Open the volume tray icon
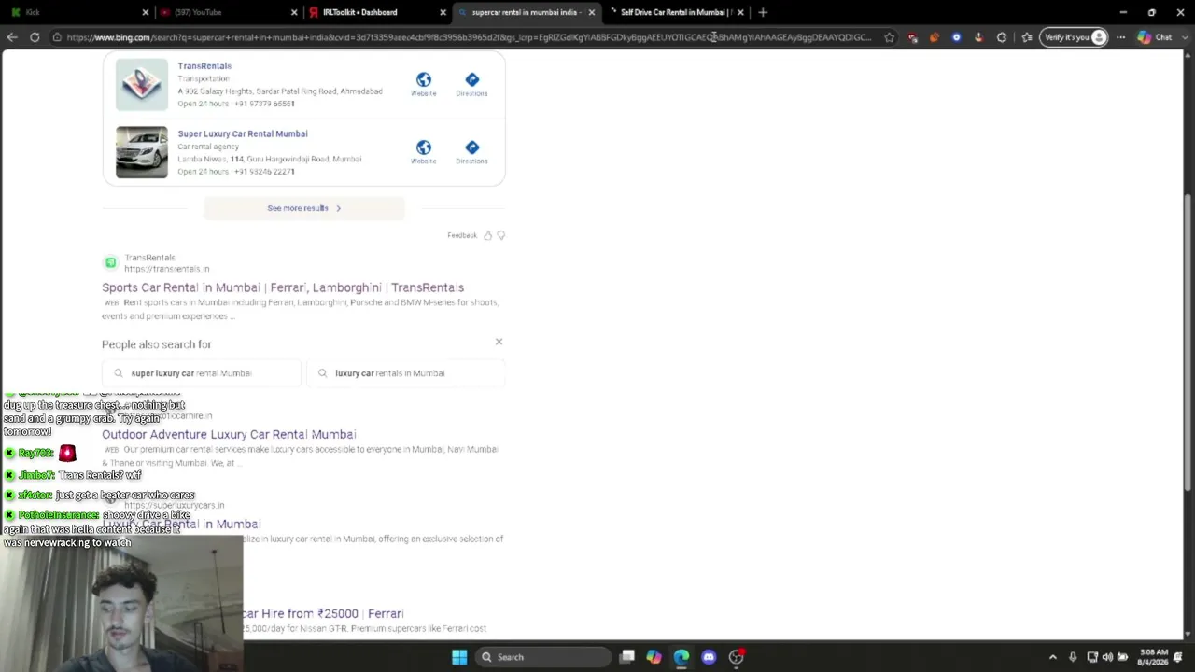Screen dimensions: 1195x672 tap(1107, 657)
